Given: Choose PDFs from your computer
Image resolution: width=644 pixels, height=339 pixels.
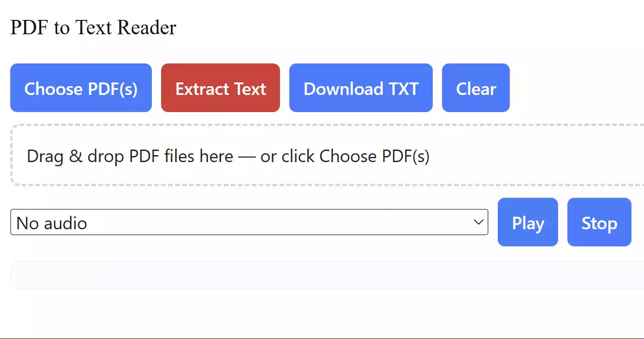Looking at the screenshot, I should [x=81, y=88].
